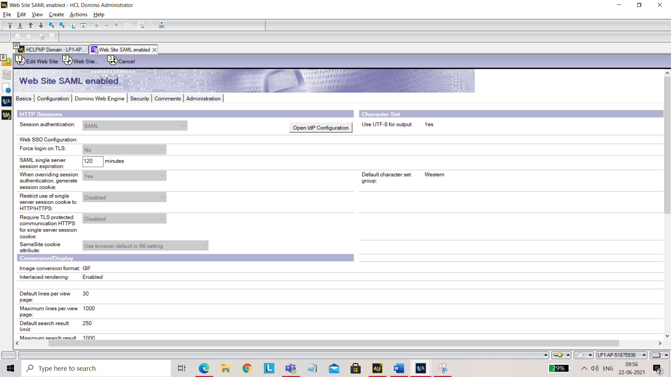Viewport: 671px width, 377px height.
Task: Click the document copies sidebar icon
Action: coord(6,74)
